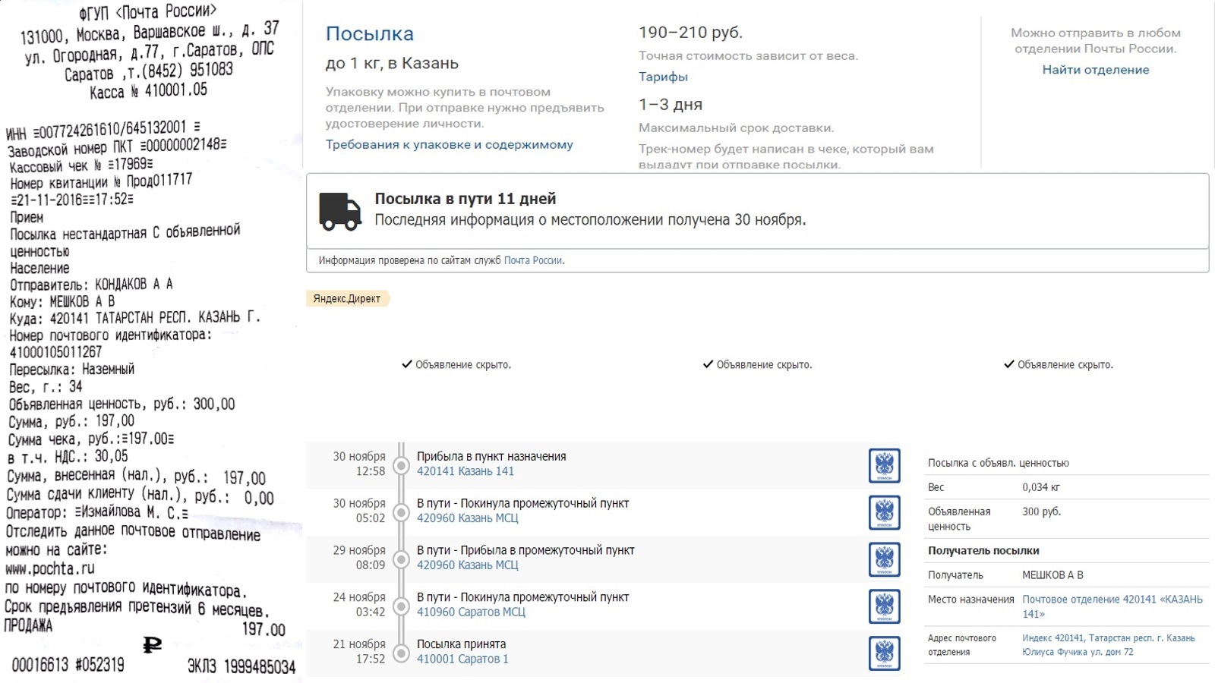Click Russian Post logo for 24 ноября row
This screenshot has height=683, width=1215.
pos(884,606)
